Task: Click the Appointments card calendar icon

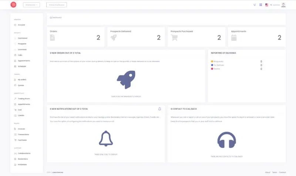Action: pyautogui.click(x=234, y=38)
